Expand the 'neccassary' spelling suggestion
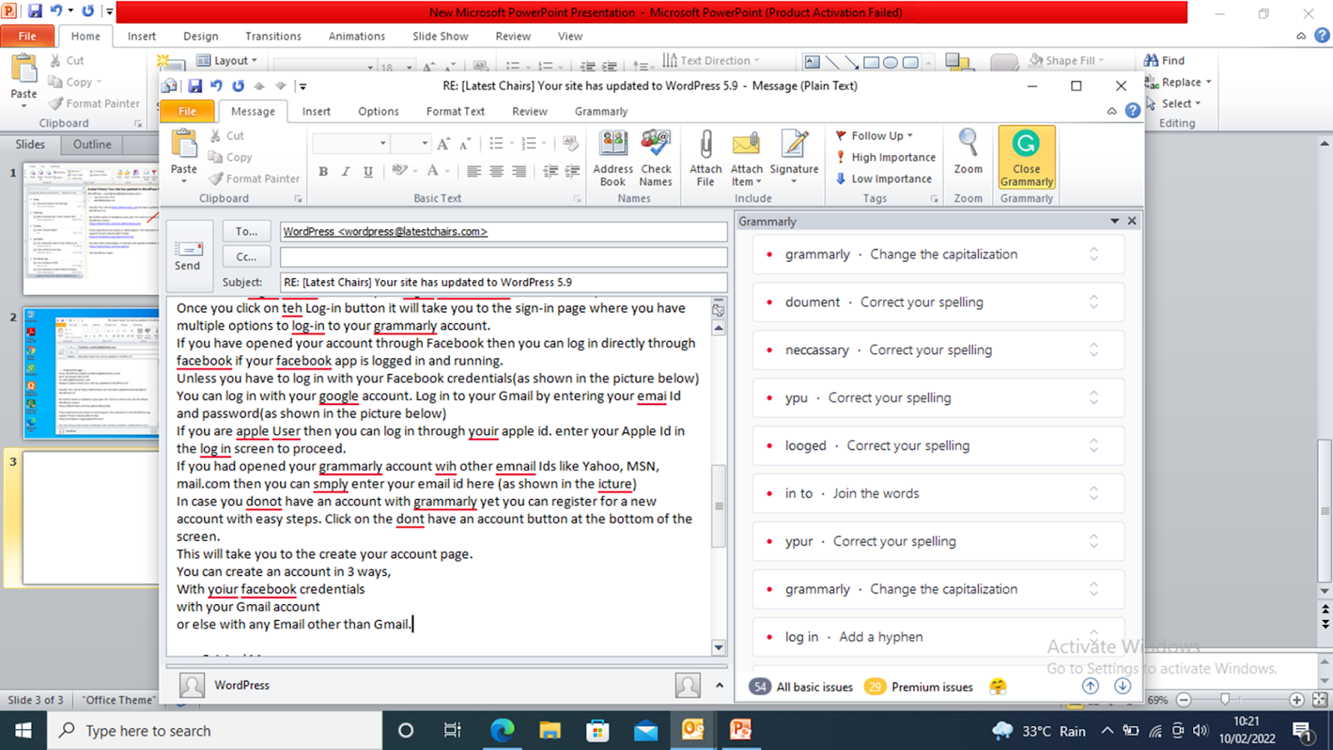Viewport: 1333px width, 750px height. [x=1094, y=350]
